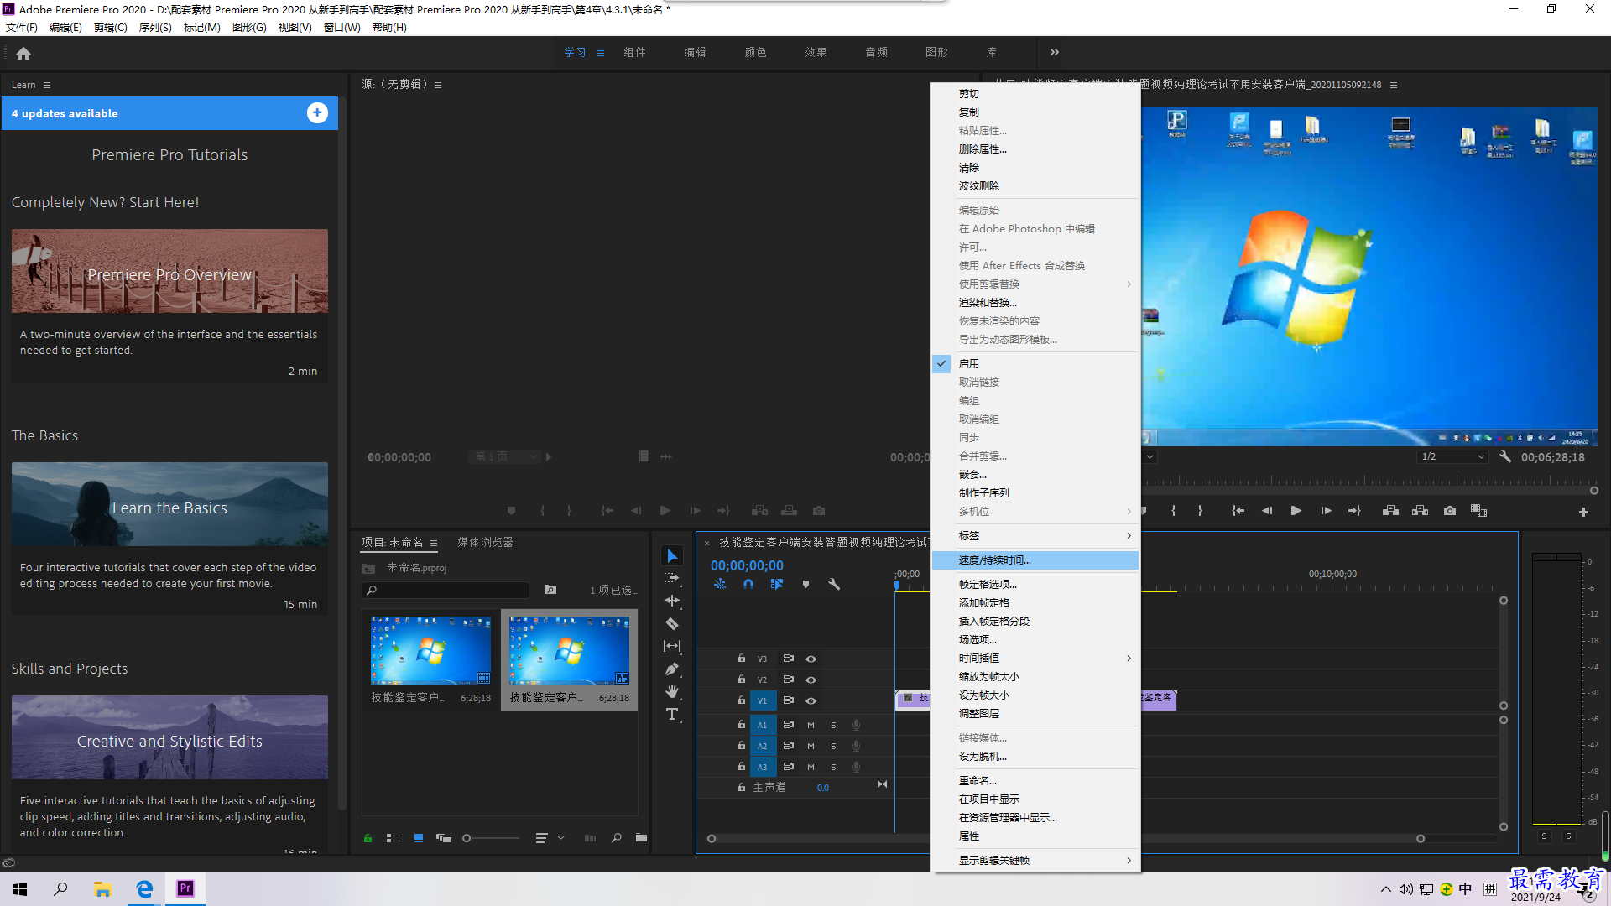This screenshot has width=1611, height=906.
Task: Step back one frame in program monitor
Action: [1267, 511]
